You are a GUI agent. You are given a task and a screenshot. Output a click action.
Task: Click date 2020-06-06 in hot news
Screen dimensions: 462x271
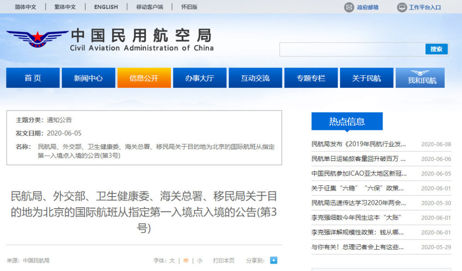tap(436, 159)
